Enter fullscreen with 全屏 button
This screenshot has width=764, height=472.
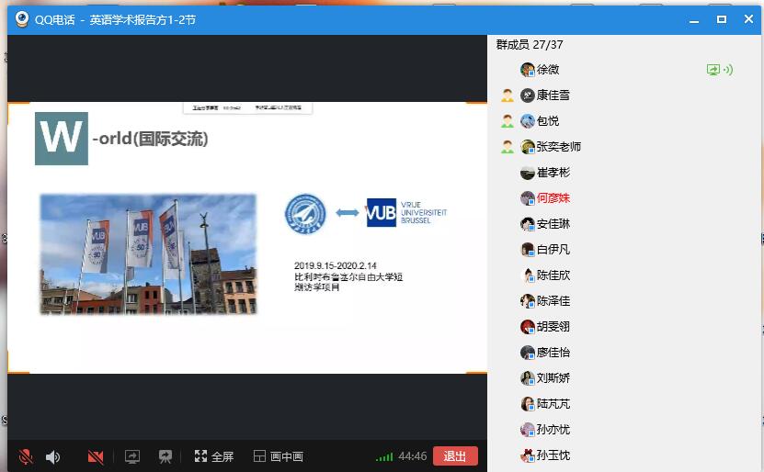click(x=214, y=456)
